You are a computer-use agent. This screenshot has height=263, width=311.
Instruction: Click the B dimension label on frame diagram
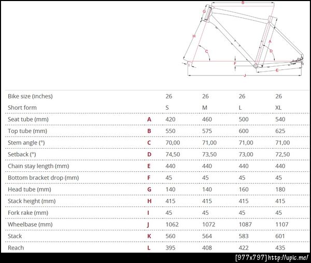[243, 3]
